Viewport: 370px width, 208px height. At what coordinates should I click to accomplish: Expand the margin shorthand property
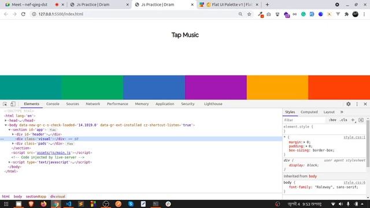(x=305, y=142)
